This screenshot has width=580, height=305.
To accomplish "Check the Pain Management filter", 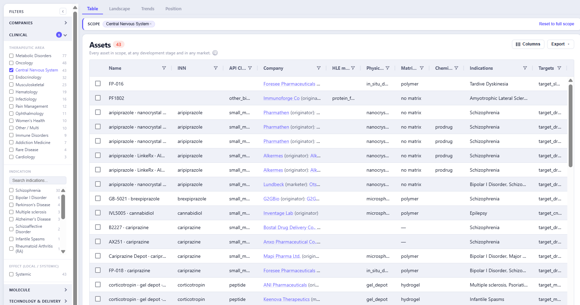I will [11, 106].
